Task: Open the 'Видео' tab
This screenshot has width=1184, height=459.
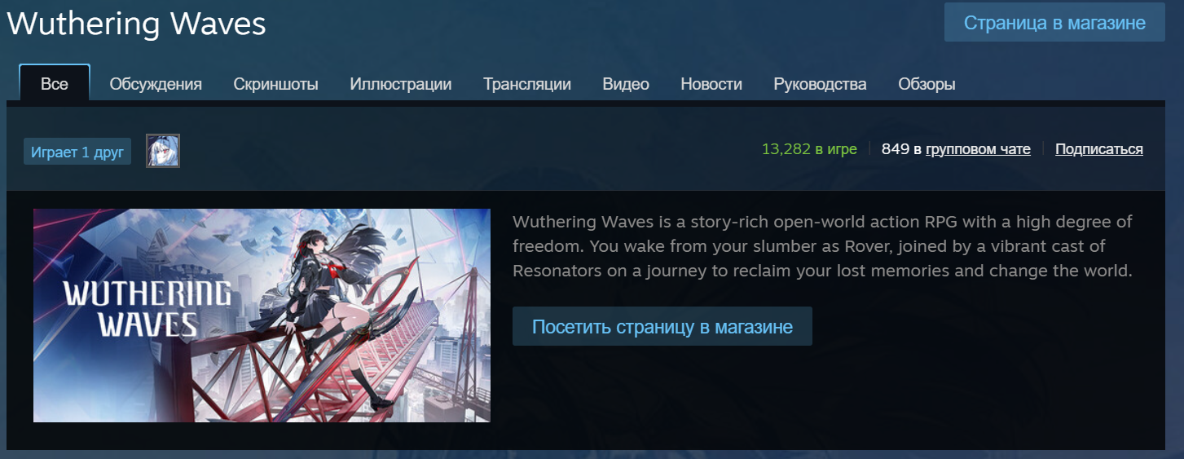Action: [626, 84]
